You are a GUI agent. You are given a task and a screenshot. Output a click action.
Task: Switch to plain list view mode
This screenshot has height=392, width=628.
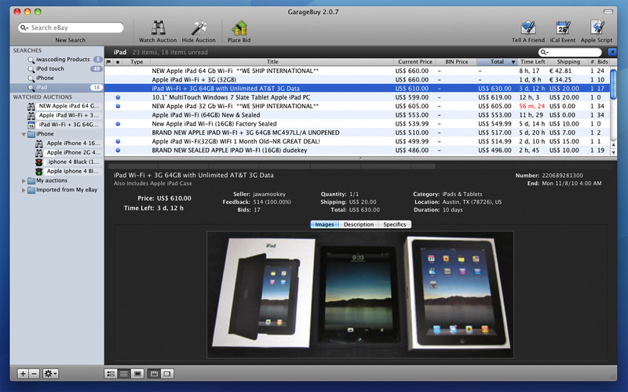tap(124, 374)
